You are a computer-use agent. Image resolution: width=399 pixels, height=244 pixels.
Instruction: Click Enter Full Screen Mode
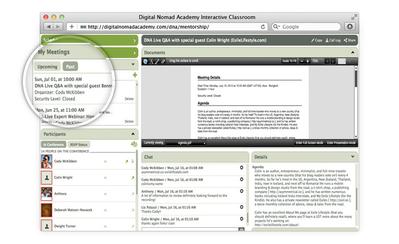(x=309, y=143)
